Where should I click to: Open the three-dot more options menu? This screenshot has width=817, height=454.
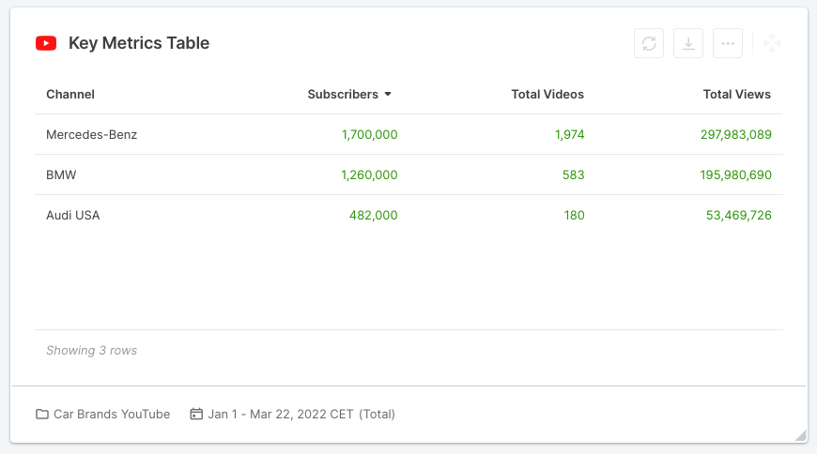[x=728, y=43]
